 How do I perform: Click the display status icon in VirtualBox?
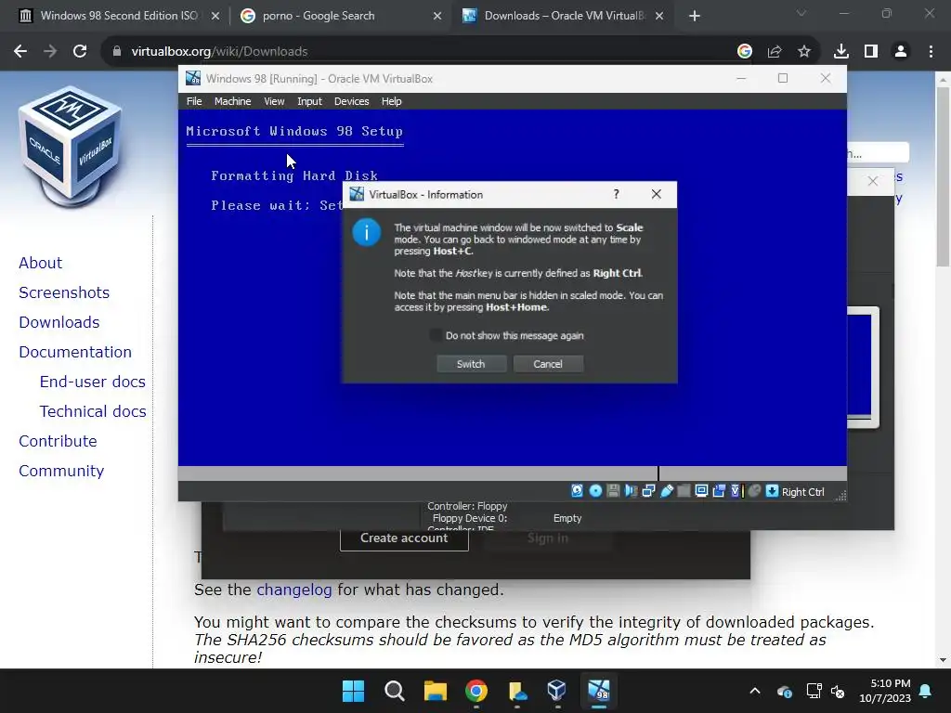pos(701,491)
